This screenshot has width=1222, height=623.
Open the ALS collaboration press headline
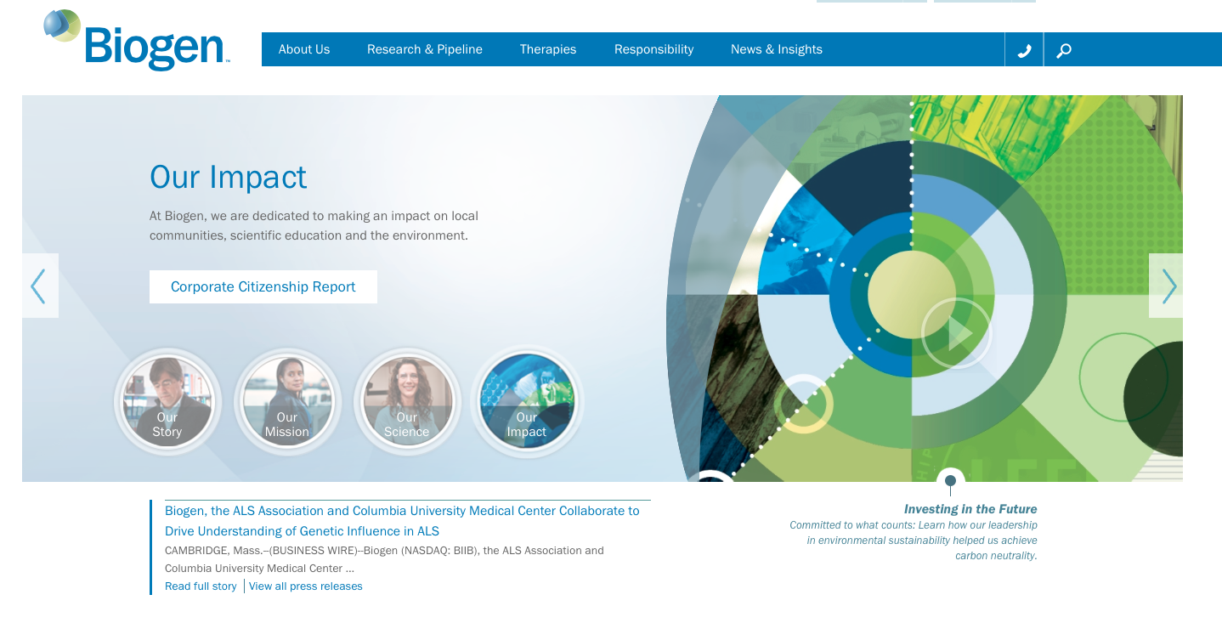[x=401, y=521]
